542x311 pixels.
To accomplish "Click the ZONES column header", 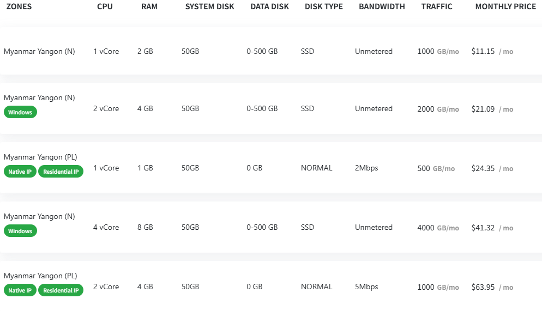I will click(19, 7).
